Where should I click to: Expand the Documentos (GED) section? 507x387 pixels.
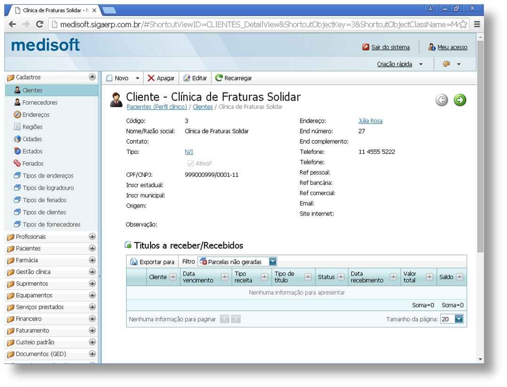click(x=92, y=354)
